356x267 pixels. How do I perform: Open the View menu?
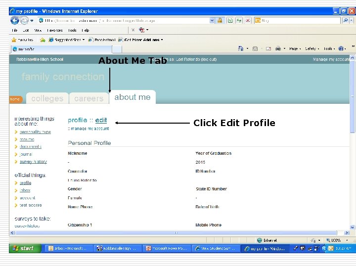coord(38,30)
